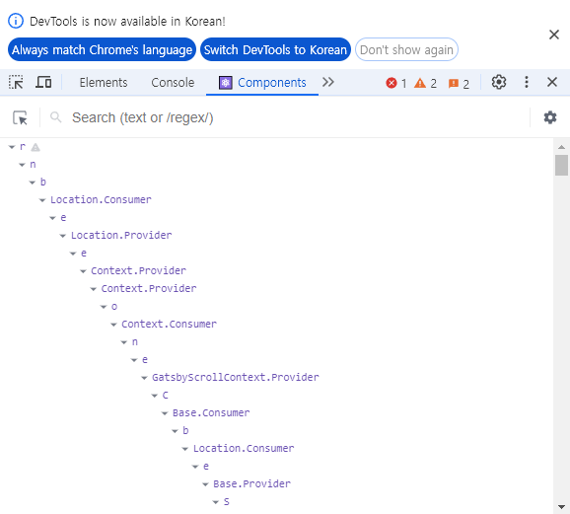The image size is (570, 514).
Task: Collapse the C component node arrow
Action: (x=154, y=396)
